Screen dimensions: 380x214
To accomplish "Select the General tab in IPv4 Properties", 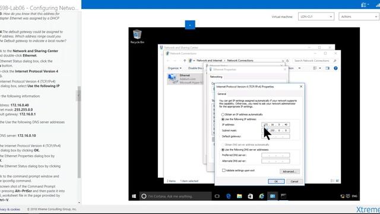I will tap(221, 94).
